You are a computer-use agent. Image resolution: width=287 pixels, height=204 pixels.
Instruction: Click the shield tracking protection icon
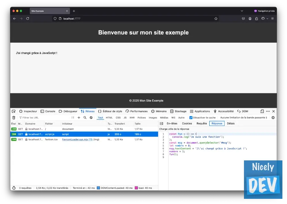tap(55, 18)
